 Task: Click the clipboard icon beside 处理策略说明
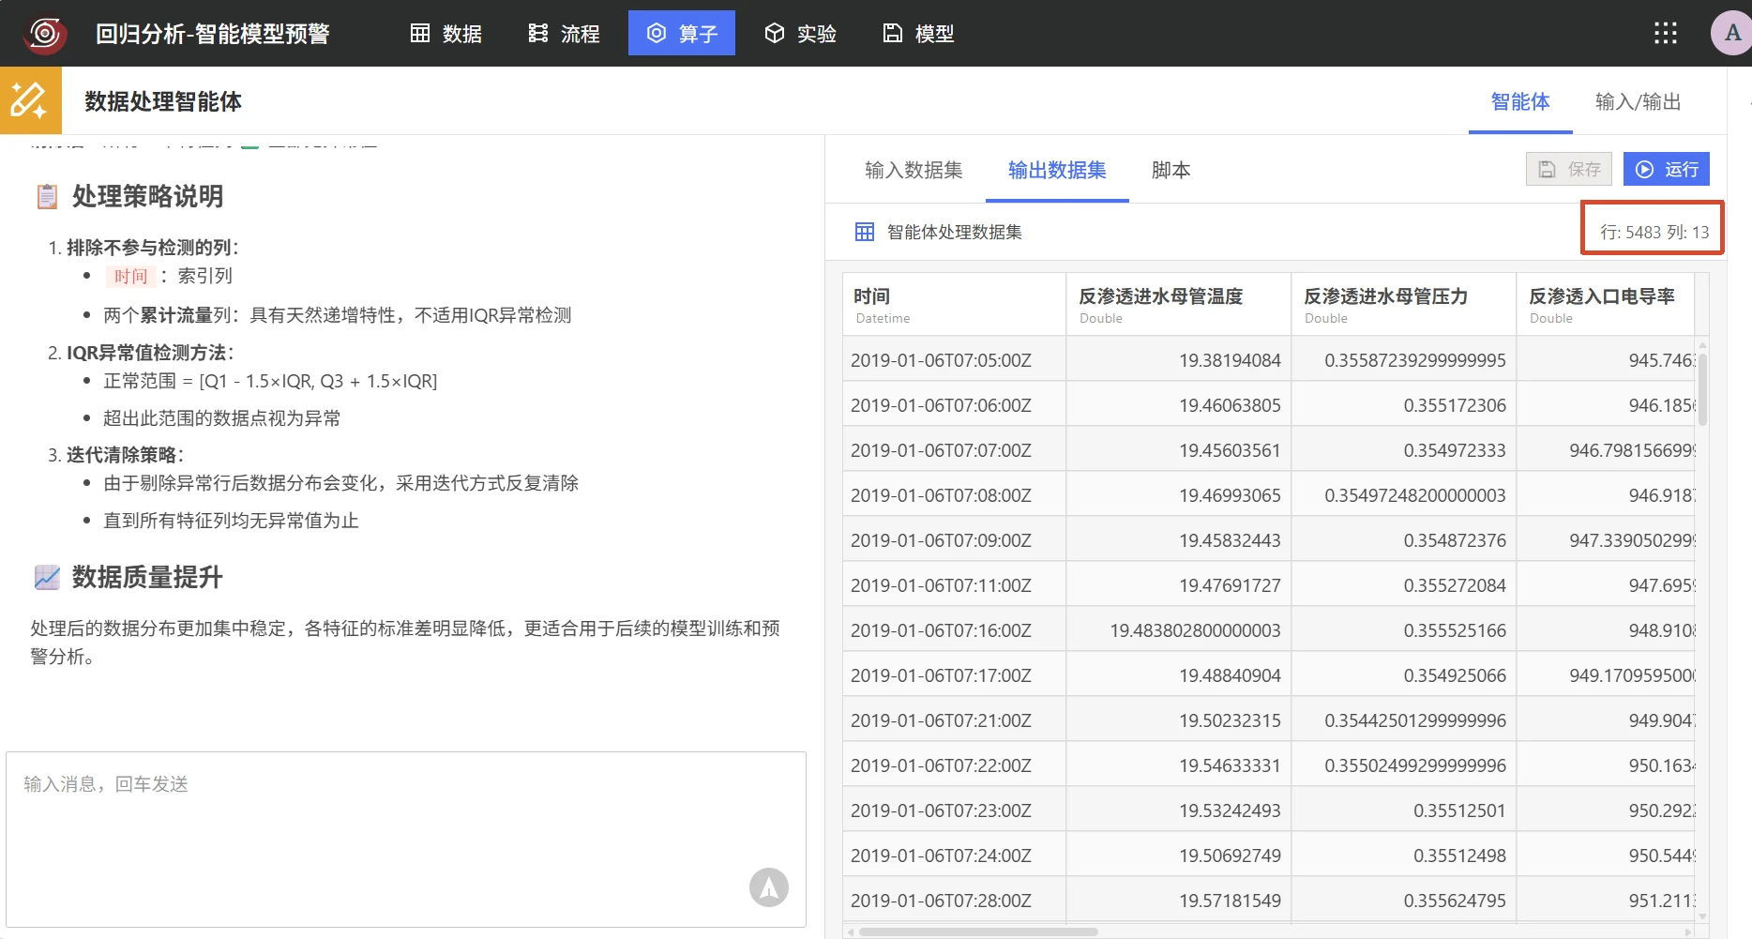47,196
